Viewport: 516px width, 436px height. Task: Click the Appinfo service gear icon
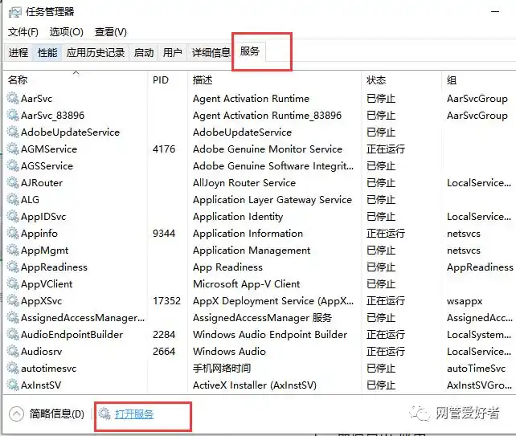13,233
